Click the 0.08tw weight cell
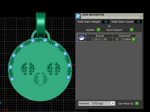This screenshot has height=112, width=150. point(127,40)
